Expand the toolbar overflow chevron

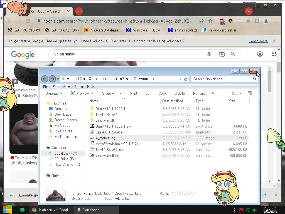click(213, 93)
